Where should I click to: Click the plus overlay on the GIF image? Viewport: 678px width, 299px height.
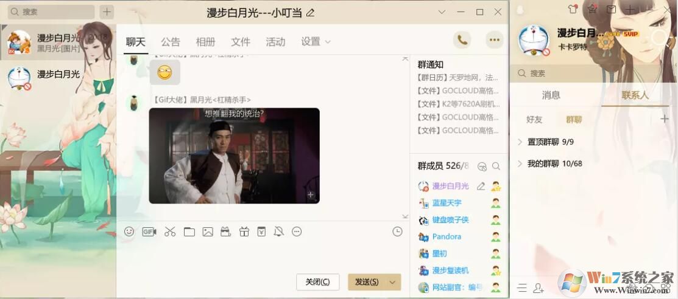click(311, 195)
